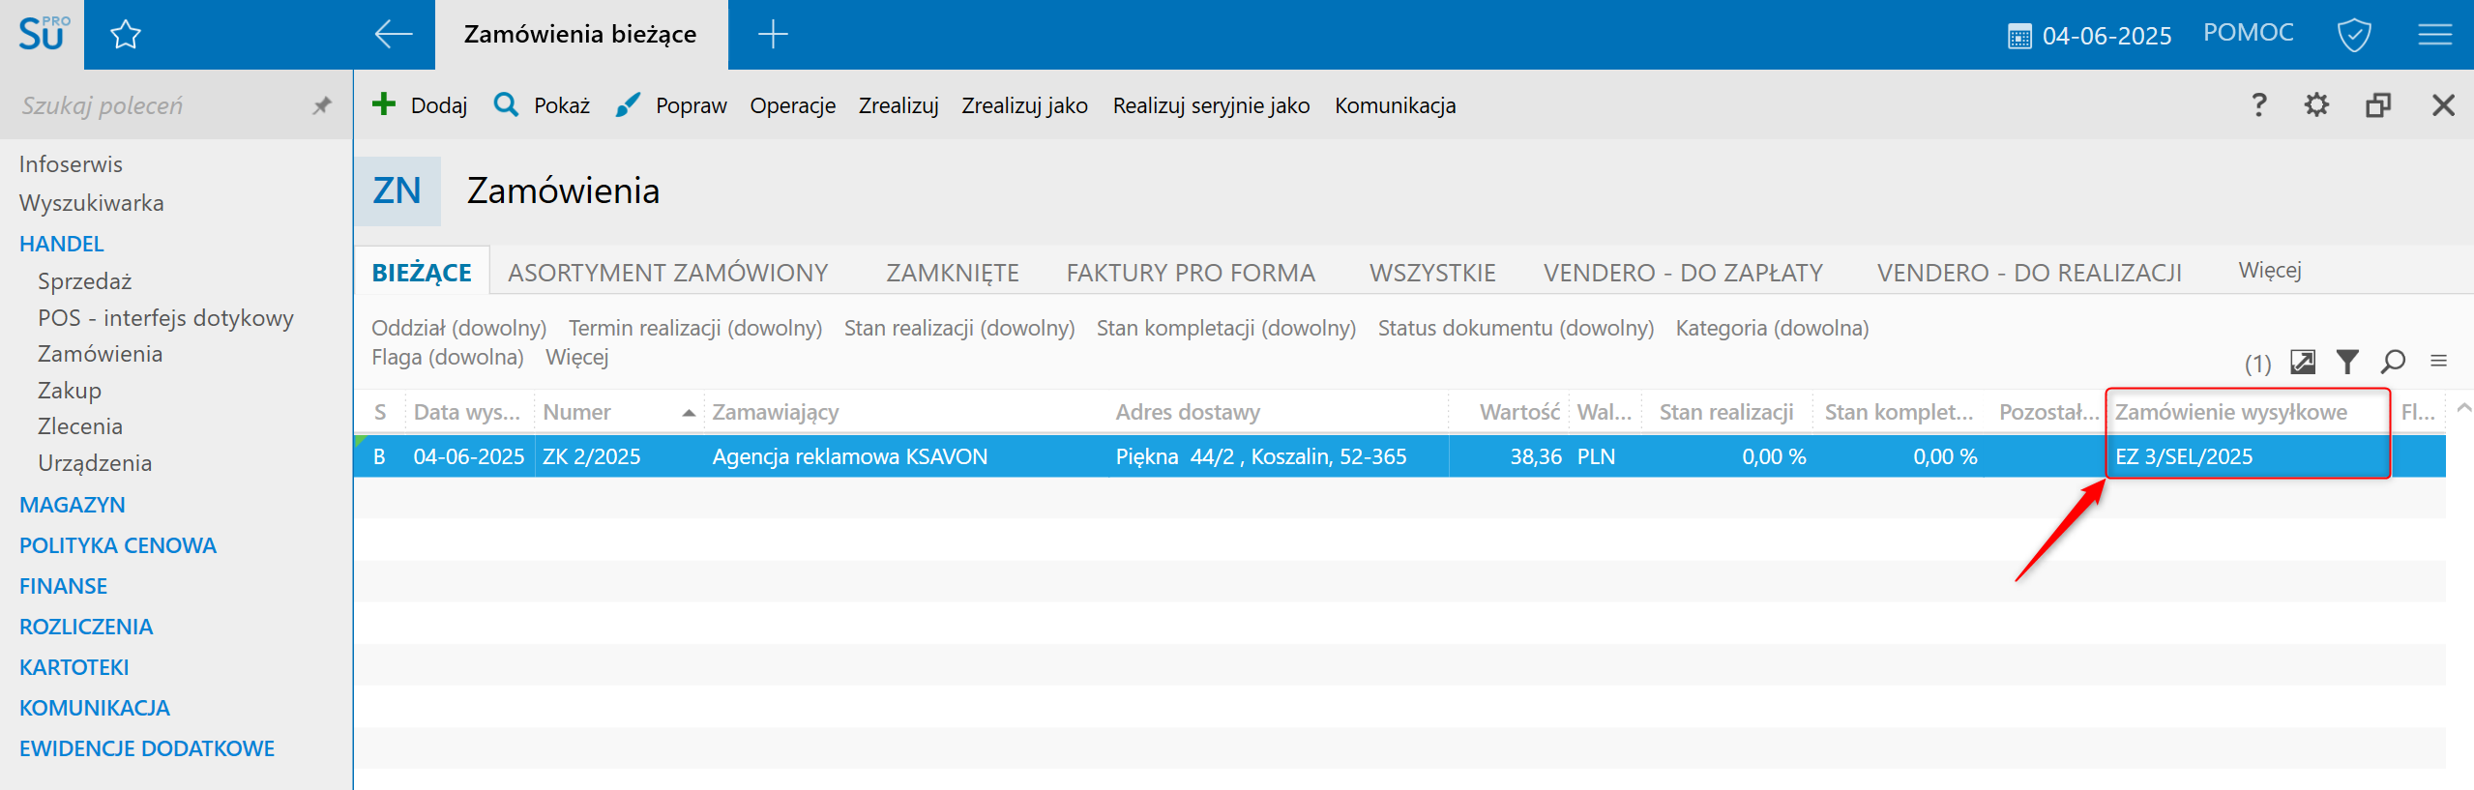The height and width of the screenshot is (790, 2474).
Task: Click the filter funnel icon
Action: tap(2346, 362)
